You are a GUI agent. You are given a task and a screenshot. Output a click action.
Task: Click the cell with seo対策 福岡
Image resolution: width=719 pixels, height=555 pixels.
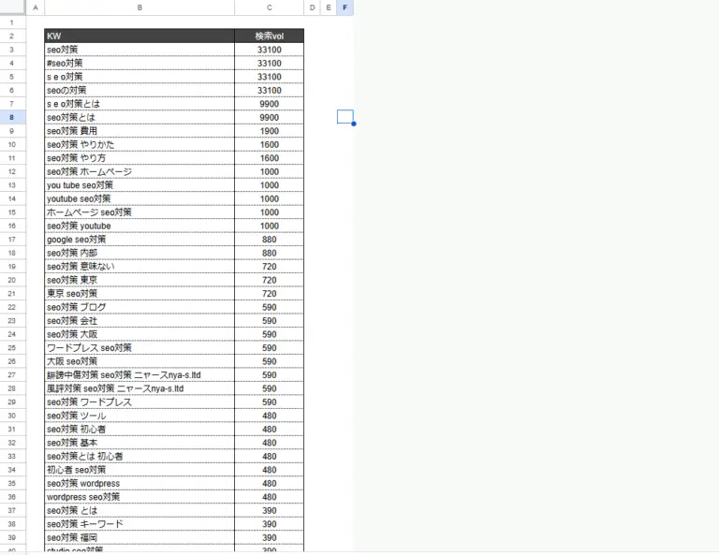[x=139, y=537]
